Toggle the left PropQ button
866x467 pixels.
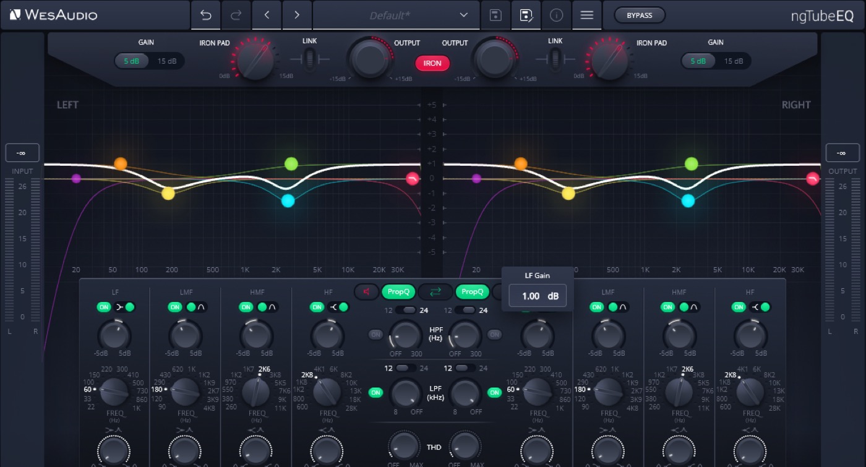tap(398, 291)
